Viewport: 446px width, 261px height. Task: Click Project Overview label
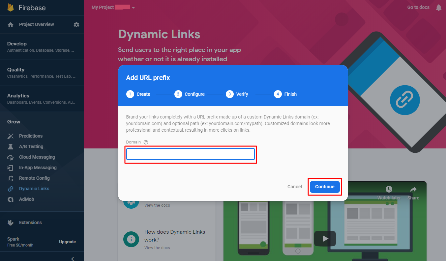click(x=37, y=24)
